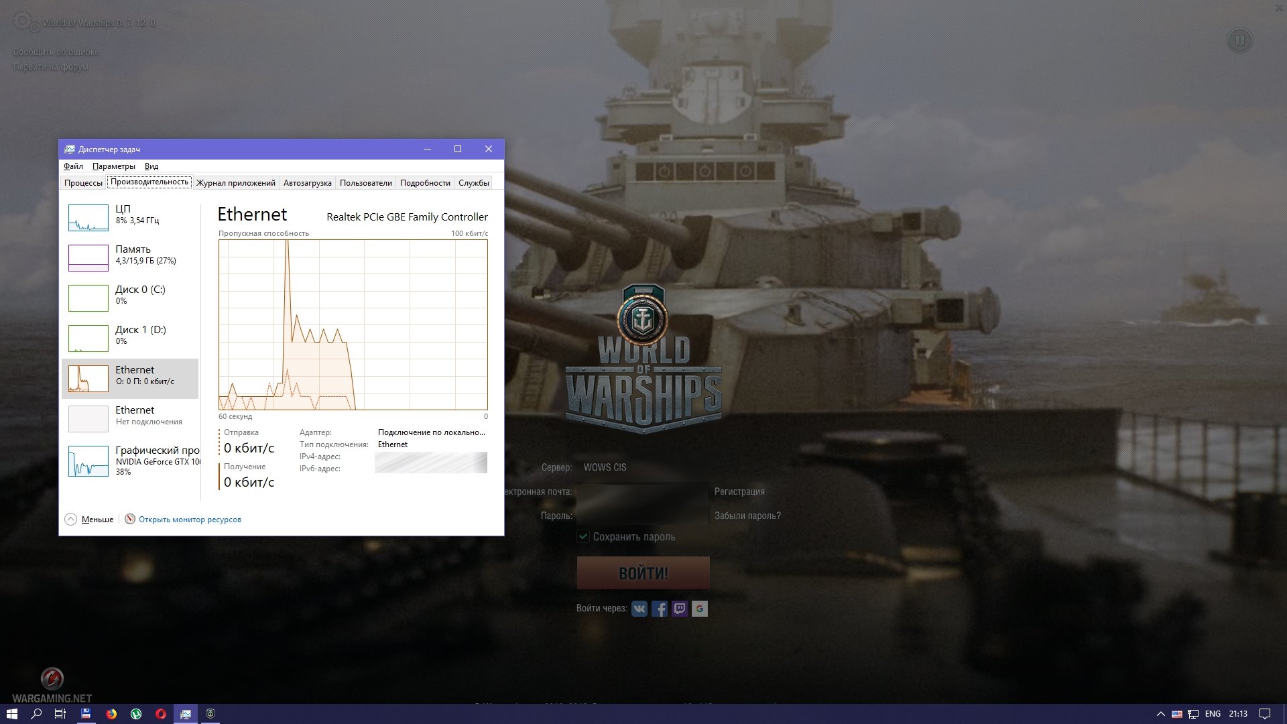
Task: Select the 'ЦП' performance item
Action: [x=131, y=218]
